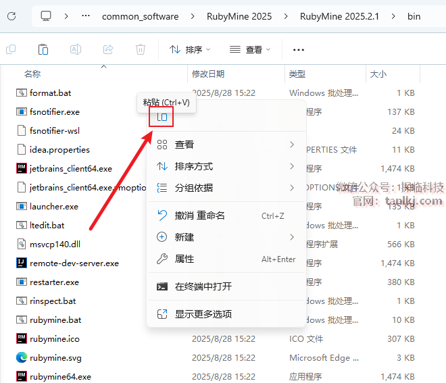Sort by 大小 column header
Viewport: 446px width, 383px height.
378,74
